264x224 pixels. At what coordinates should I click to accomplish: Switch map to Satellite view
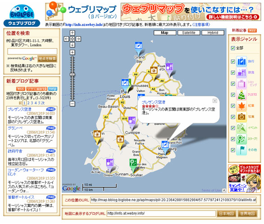(x=189, y=33)
